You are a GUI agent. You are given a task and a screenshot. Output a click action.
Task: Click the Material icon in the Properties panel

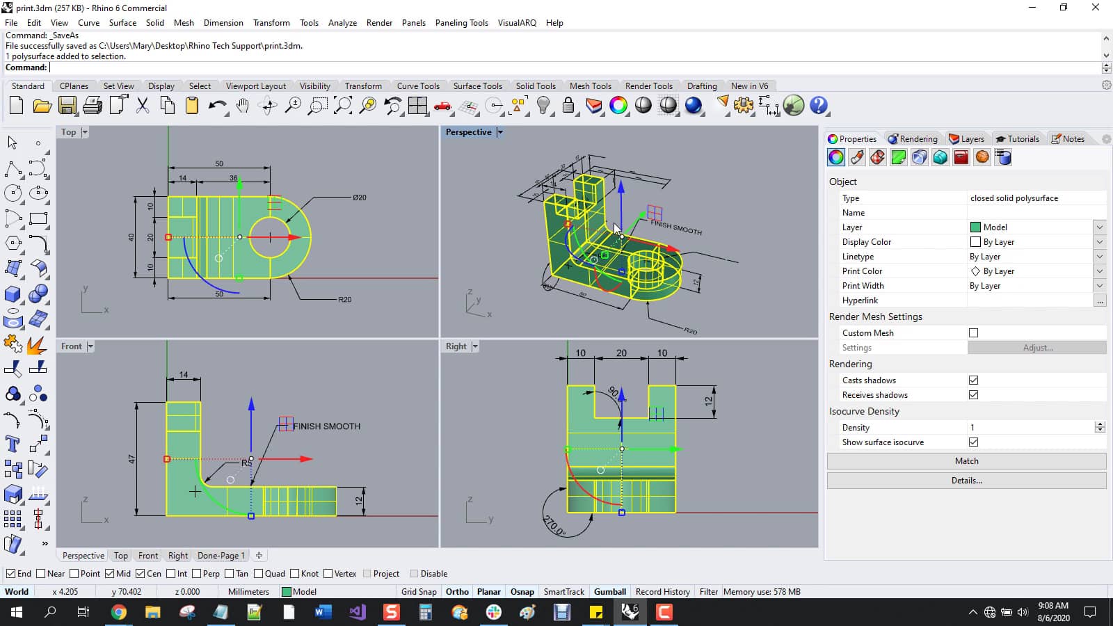coord(856,157)
